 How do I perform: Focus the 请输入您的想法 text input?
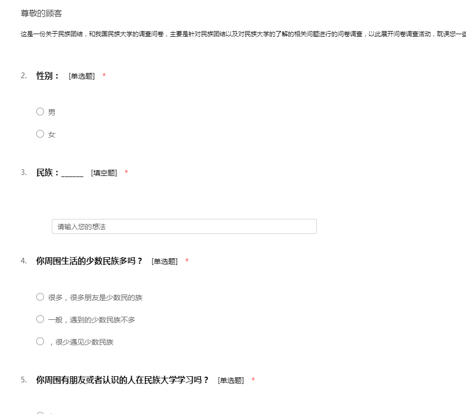[x=184, y=227]
